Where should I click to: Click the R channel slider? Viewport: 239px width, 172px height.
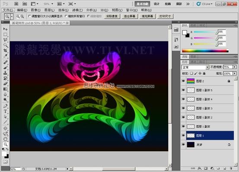tap(205, 32)
